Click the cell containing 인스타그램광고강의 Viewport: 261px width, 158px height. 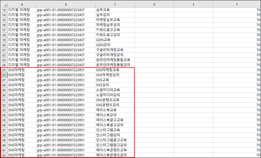pos(115,145)
